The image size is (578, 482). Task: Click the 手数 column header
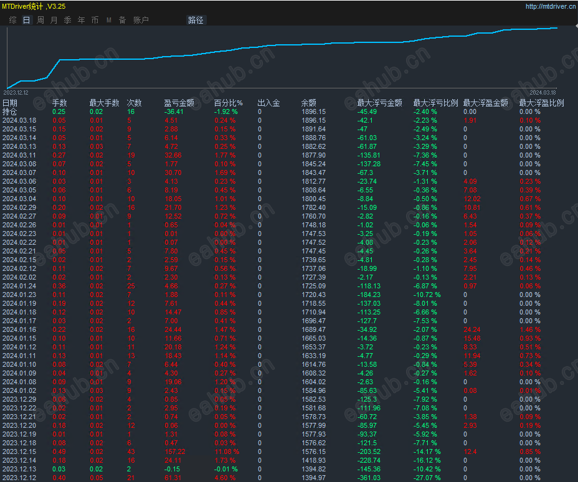pos(59,103)
